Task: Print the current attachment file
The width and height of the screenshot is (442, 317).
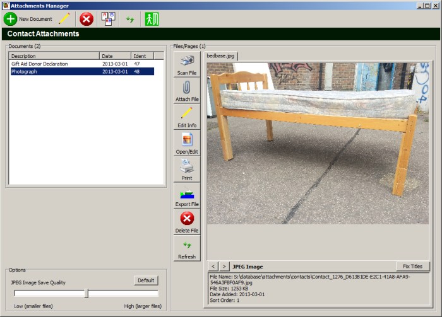Action: pos(187,170)
